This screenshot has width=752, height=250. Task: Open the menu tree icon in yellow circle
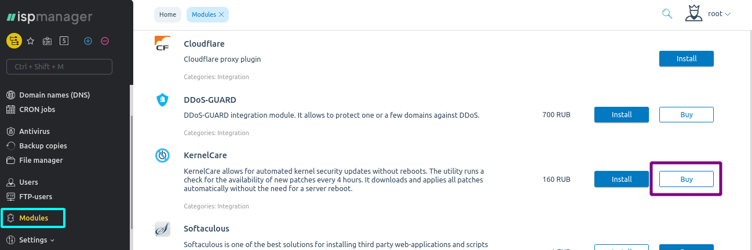coord(14,41)
